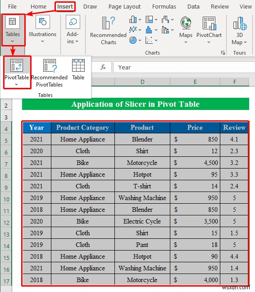Screen dimensions: 255x292
Task: Open Recommended PivotTables
Action: pyautogui.click(x=49, y=73)
